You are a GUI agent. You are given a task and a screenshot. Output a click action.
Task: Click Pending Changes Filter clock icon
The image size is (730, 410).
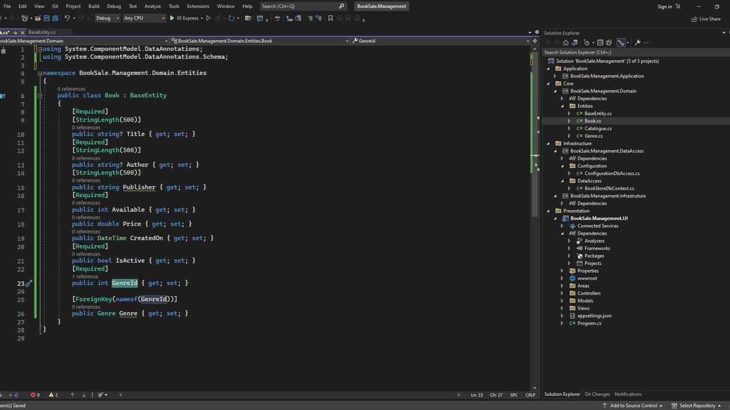[586, 43]
